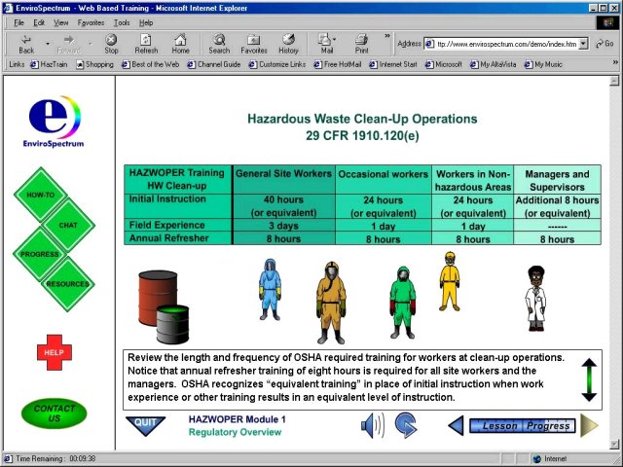Click the Lesson Progress bar

[522, 426]
